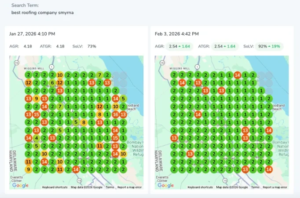Open Keyboard shortcuts on Jan 27 map
This screenshot has width=300, height=198.
(55, 187)
